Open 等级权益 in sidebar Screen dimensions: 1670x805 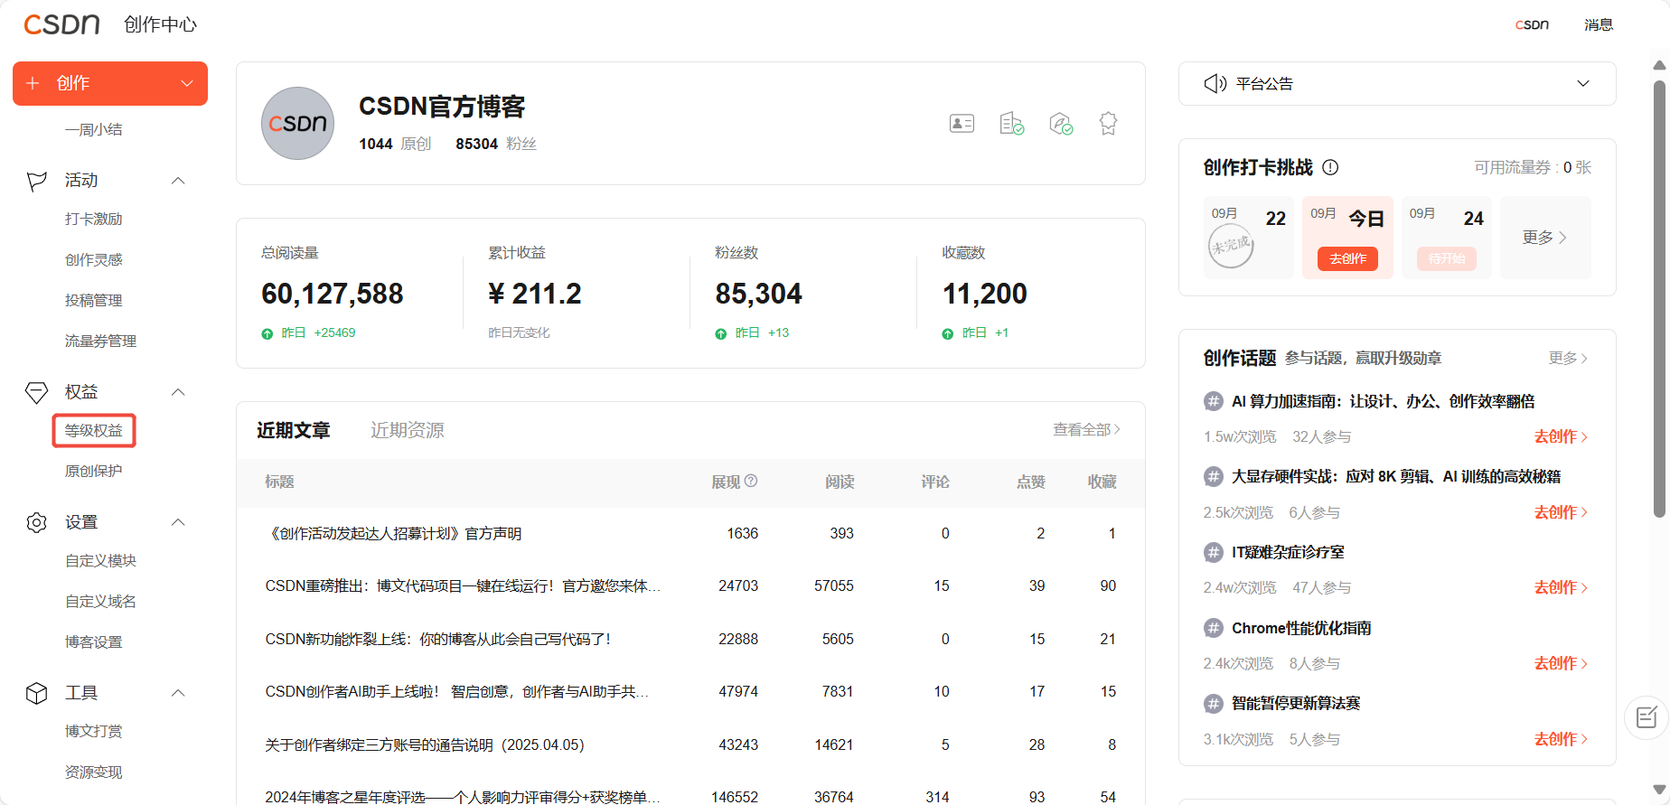click(x=94, y=430)
